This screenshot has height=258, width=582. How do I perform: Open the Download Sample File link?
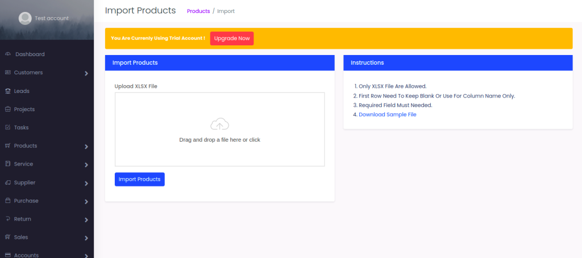click(388, 115)
